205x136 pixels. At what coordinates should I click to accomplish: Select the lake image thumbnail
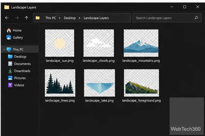[x=99, y=83]
